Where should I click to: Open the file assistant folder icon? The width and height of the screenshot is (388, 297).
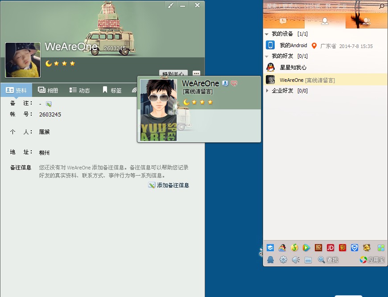308,260
